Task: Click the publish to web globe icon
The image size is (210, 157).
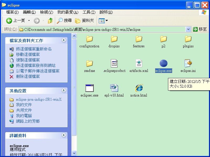Action: point(12,66)
